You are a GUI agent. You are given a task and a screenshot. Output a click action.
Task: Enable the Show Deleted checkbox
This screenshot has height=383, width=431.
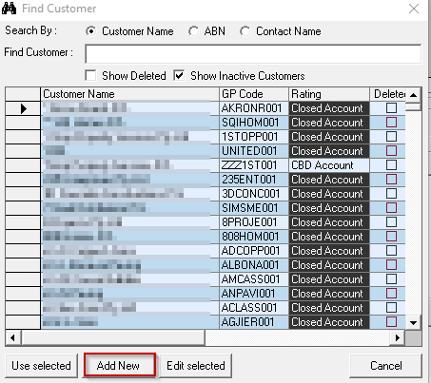pyautogui.click(x=90, y=76)
